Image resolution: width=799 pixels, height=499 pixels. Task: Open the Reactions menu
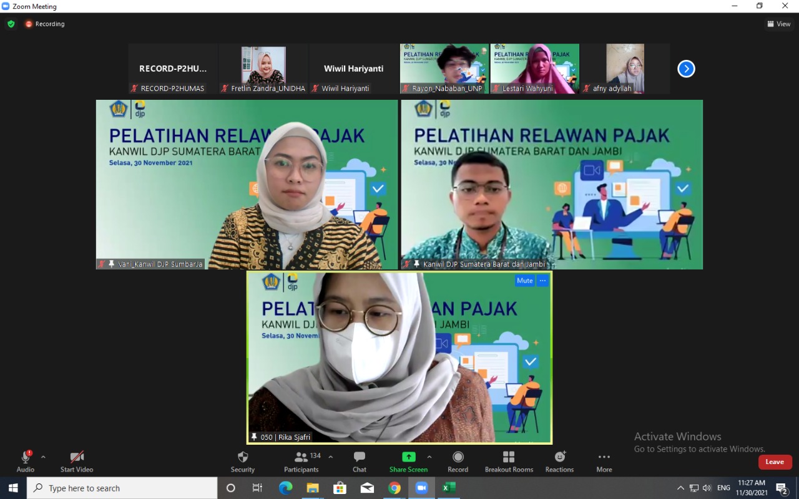[559, 457]
